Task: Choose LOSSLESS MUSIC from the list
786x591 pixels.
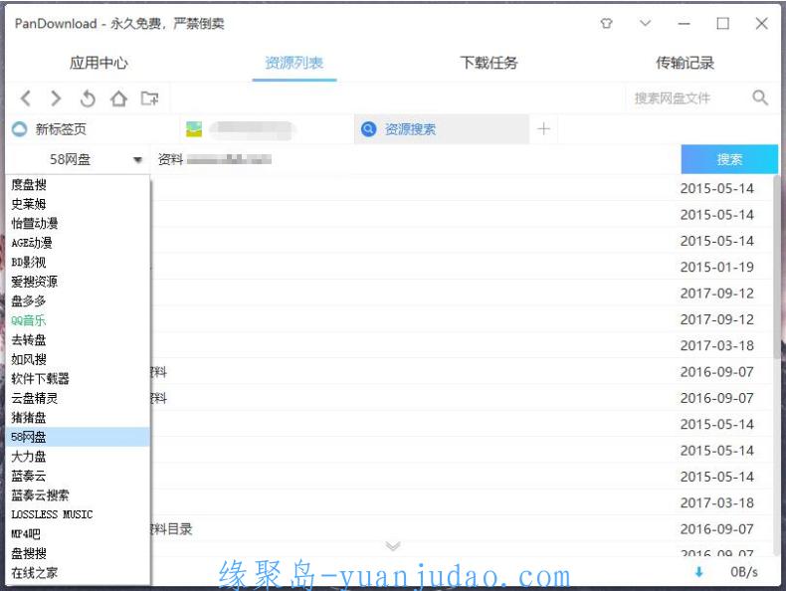Action: click(x=78, y=514)
